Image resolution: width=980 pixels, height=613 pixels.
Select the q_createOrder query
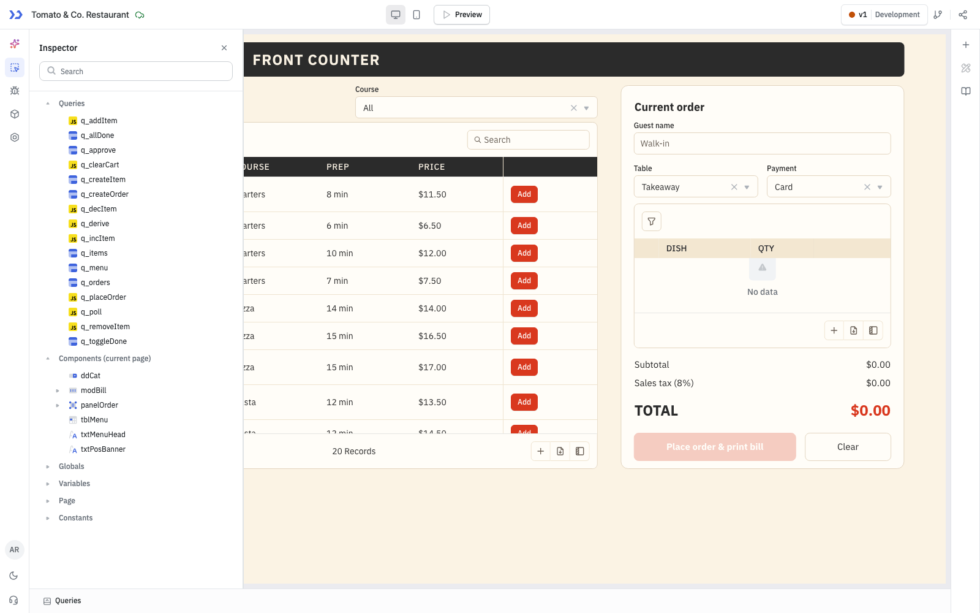[105, 194]
